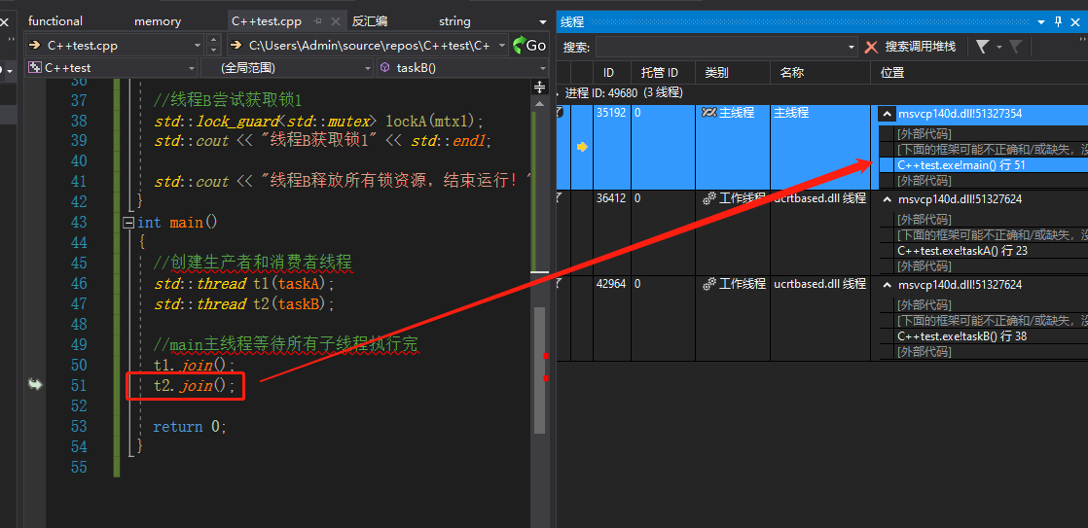This screenshot has width=1088, height=528.
Task: Toggle the flag for thread 36412
Action: click(560, 199)
